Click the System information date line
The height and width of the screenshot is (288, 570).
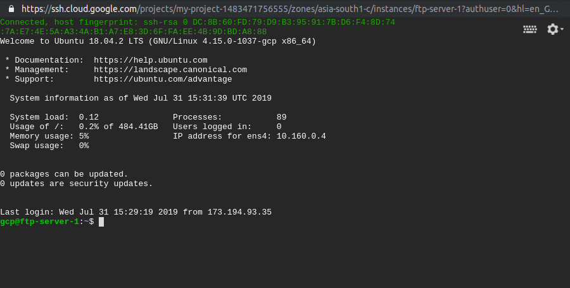(141, 98)
